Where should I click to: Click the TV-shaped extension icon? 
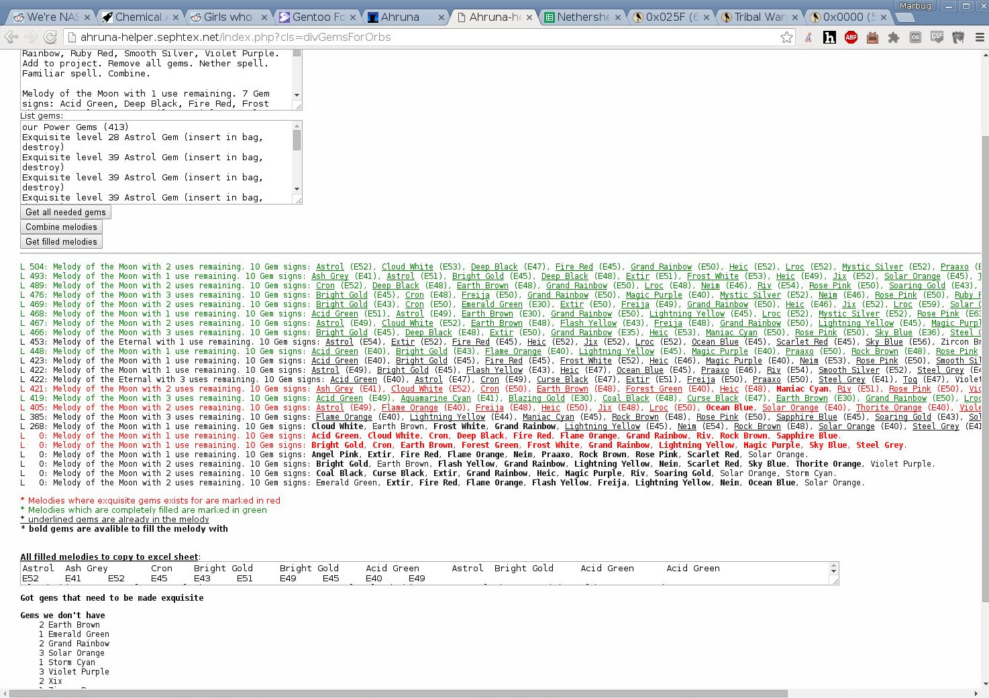pyautogui.click(x=872, y=38)
